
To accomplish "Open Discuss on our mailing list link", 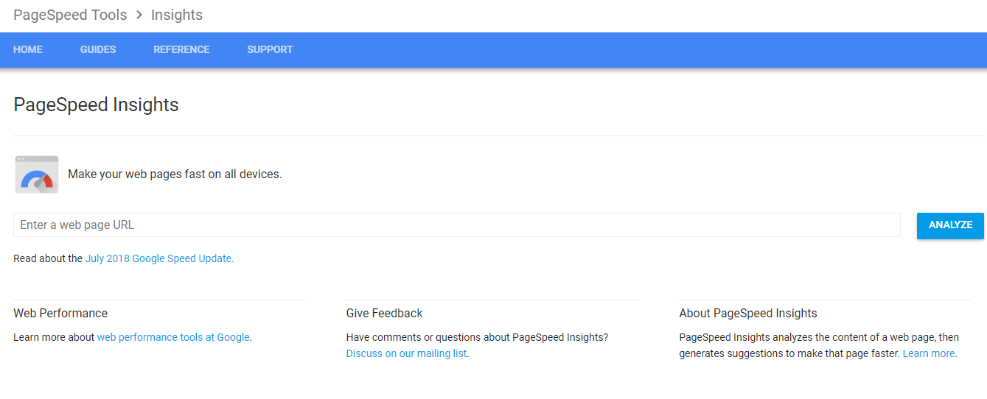I will [x=406, y=353].
